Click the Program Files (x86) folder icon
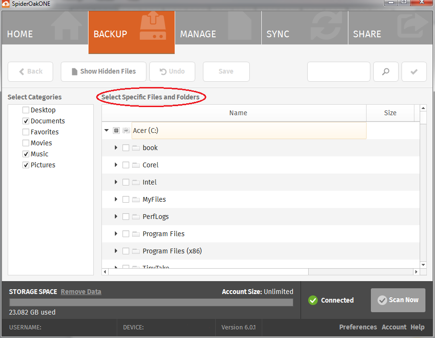This screenshot has width=435, height=338. [135, 251]
